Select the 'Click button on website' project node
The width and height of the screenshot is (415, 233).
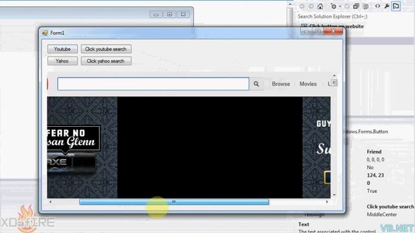pyautogui.click(x=336, y=26)
